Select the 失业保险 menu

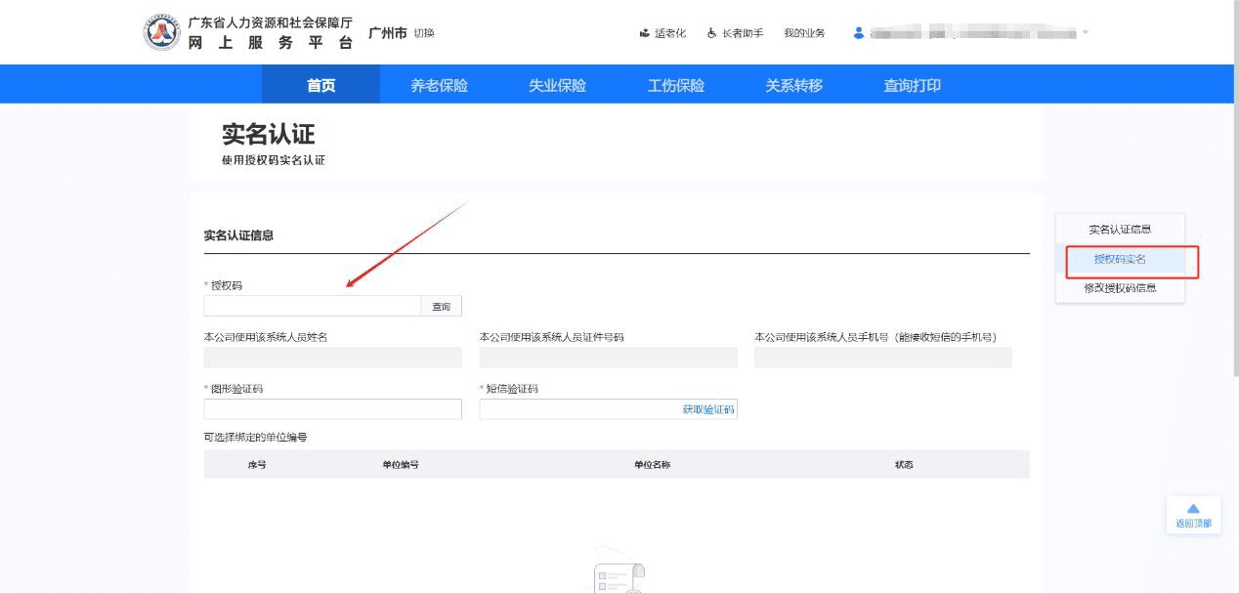pos(557,85)
